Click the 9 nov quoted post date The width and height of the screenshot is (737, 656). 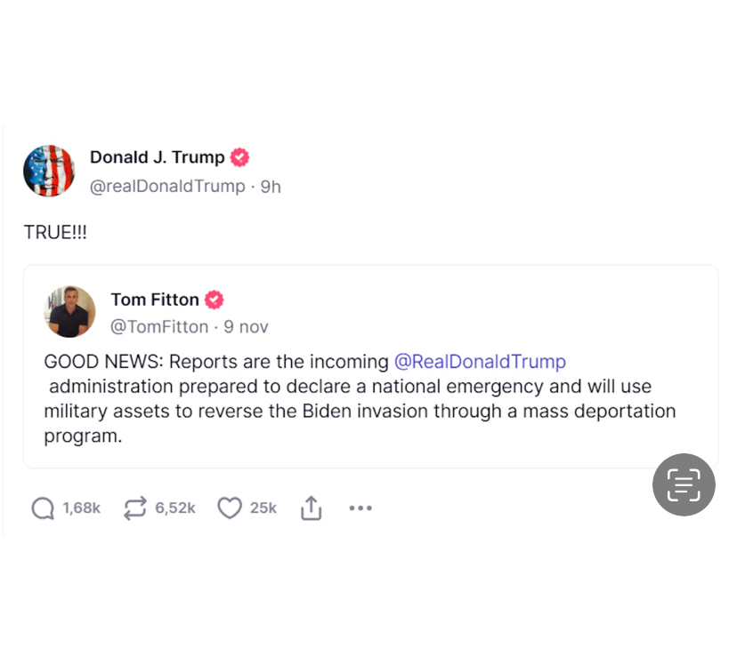pos(246,326)
